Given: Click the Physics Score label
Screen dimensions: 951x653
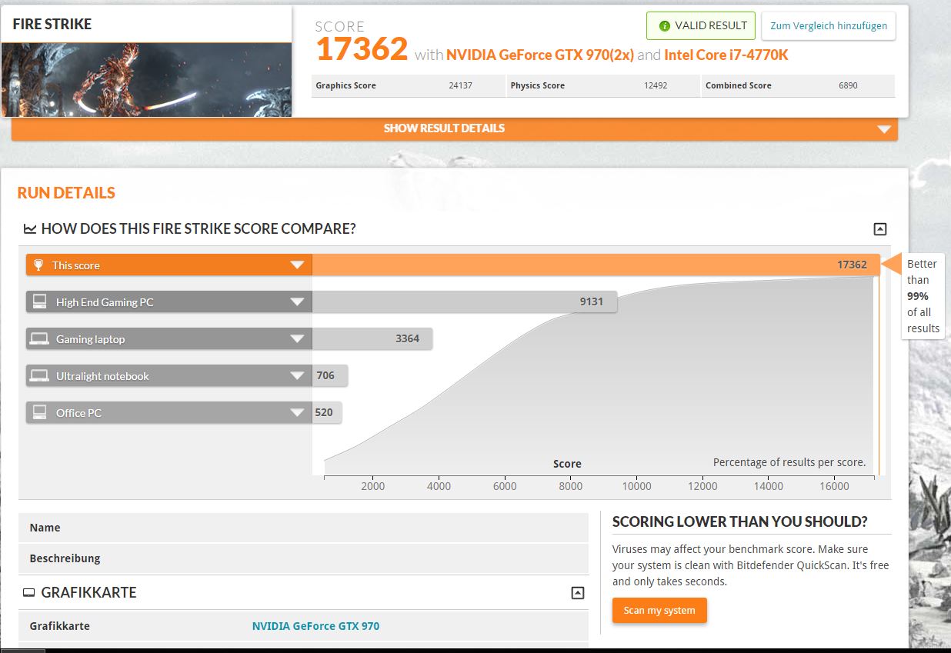Looking at the screenshot, I should [x=538, y=85].
